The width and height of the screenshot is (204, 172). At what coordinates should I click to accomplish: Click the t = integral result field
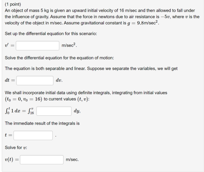tap(33, 135)
